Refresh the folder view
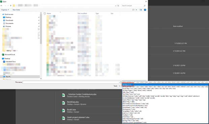The height and width of the screenshot is (124, 209). click(x=118, y=6)
